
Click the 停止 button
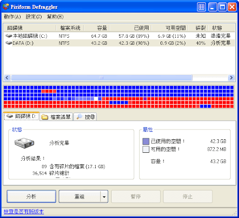188,197
